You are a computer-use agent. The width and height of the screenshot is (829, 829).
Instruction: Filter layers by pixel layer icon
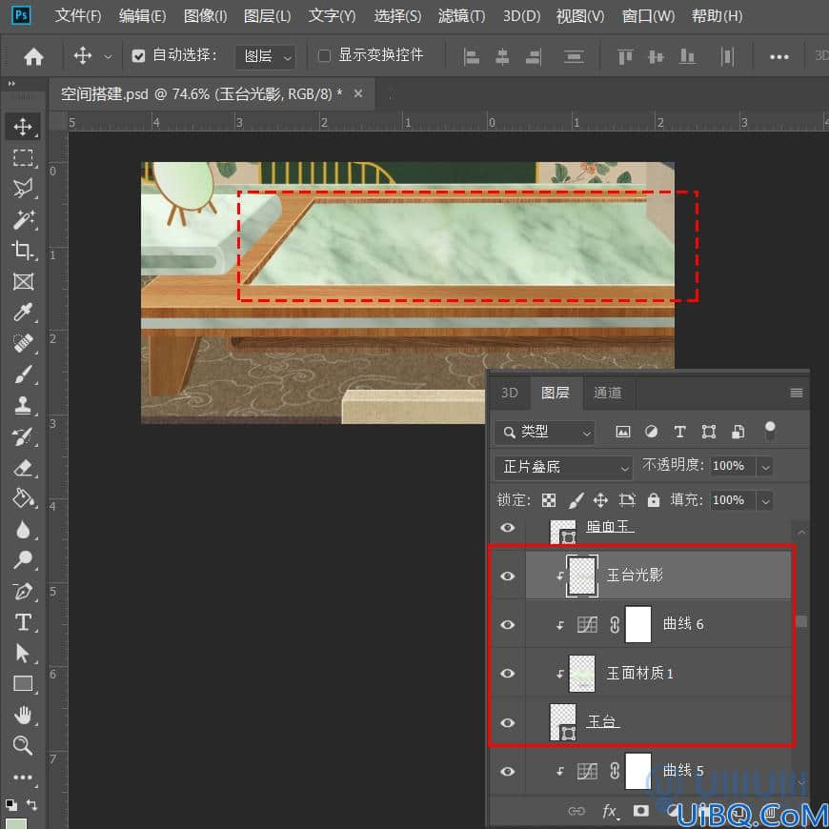[x=623, y=432]
